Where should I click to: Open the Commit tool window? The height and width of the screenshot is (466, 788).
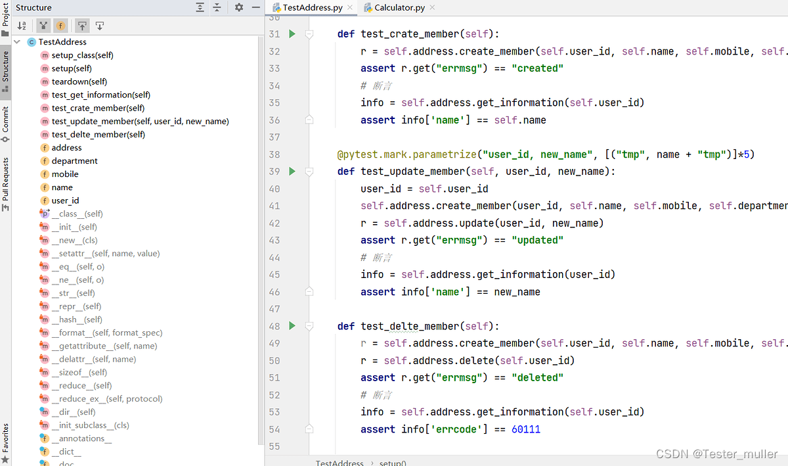click(x=5, y=124)
